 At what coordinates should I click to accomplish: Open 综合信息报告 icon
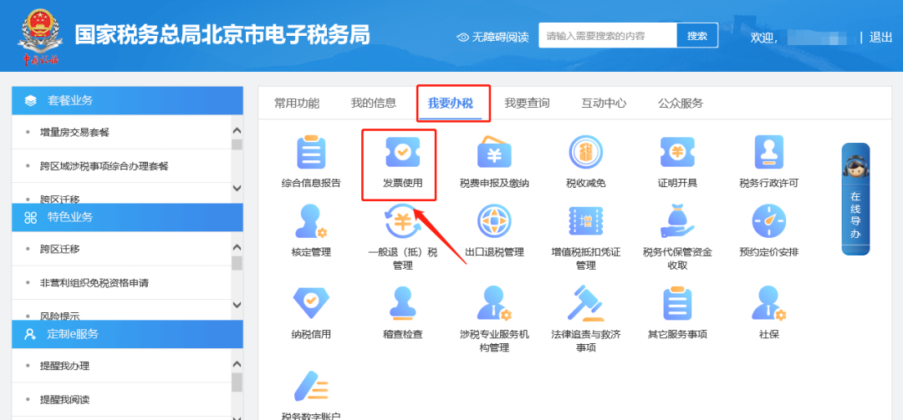(x=311, y=153)
